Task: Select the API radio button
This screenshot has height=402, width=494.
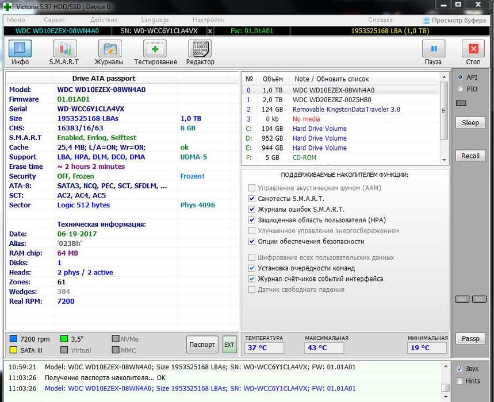Action: (x=460, y=77)
